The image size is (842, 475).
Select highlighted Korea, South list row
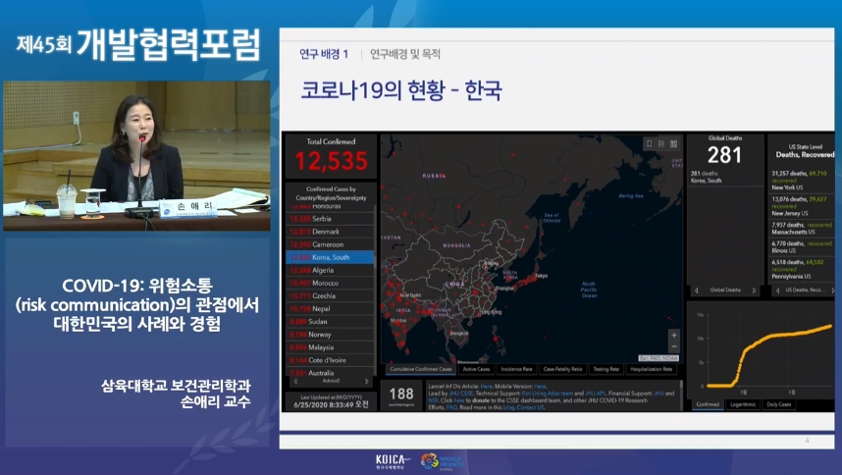click(330, 258)
